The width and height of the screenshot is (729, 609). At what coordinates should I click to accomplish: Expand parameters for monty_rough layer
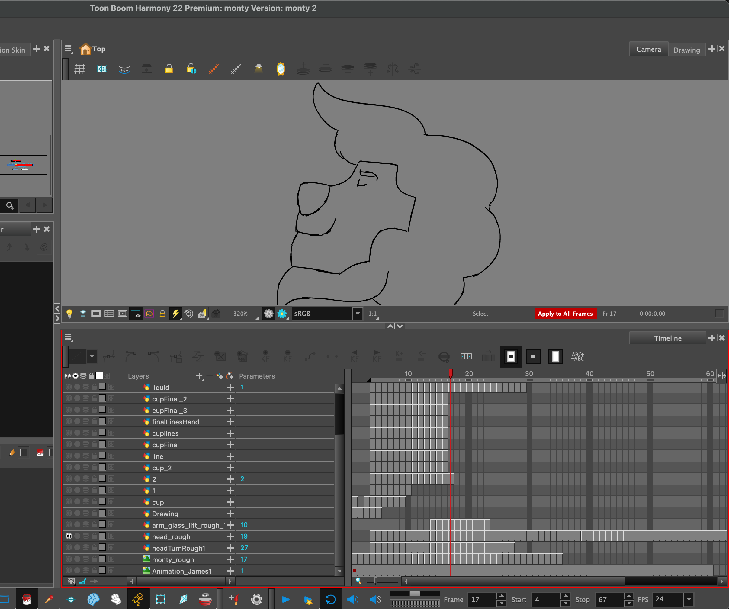pos(230,559)
